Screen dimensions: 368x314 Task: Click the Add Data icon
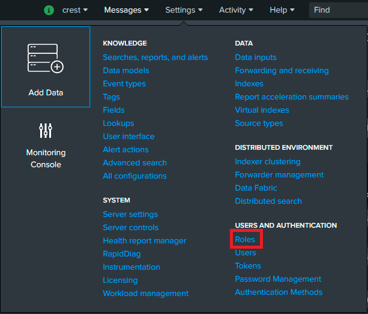point(46,58)
